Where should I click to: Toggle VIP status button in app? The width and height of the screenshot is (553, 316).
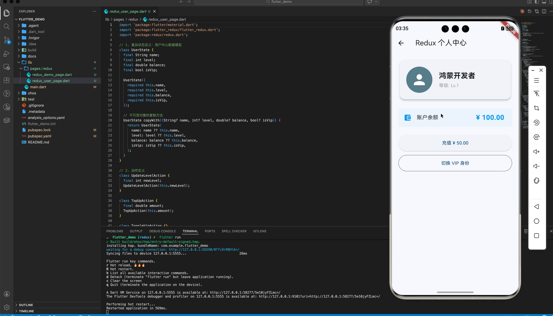(455, 163)
